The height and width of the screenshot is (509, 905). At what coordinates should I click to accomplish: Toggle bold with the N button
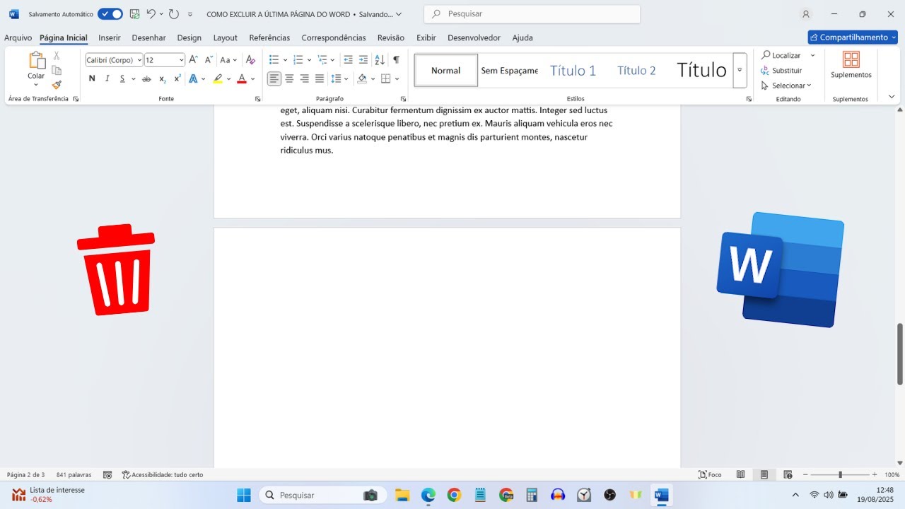coord(92,78)
